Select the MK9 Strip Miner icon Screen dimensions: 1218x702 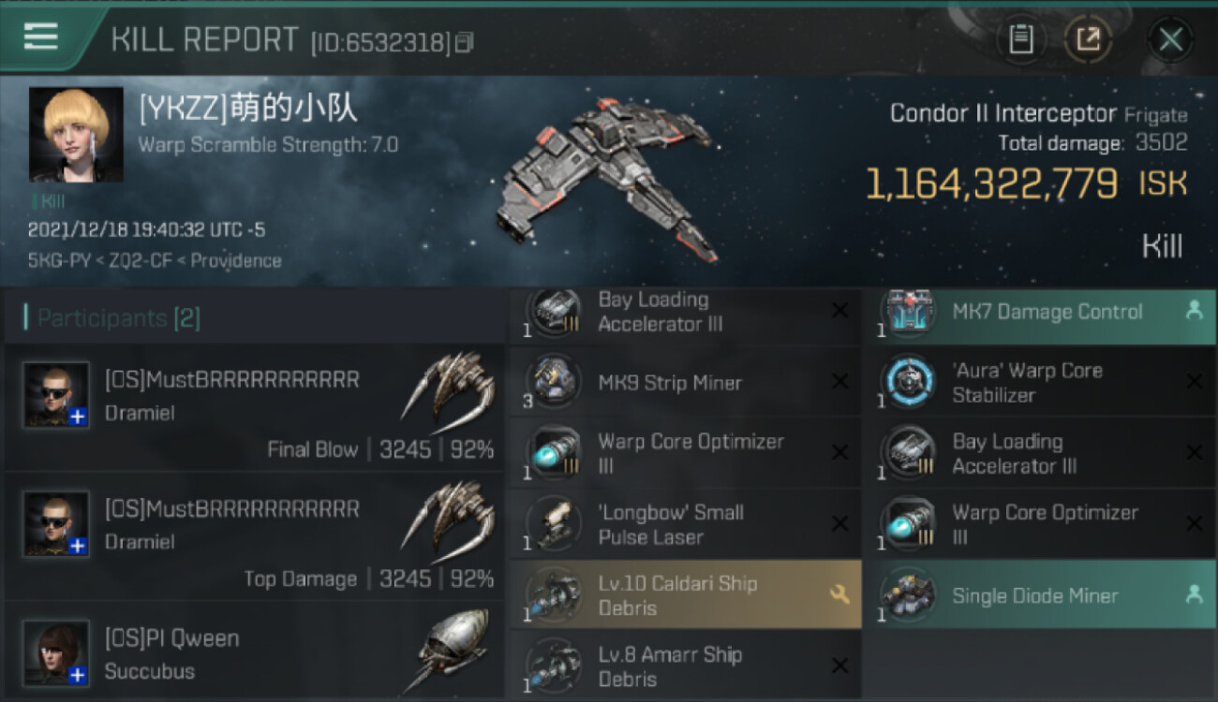[553, 381]
